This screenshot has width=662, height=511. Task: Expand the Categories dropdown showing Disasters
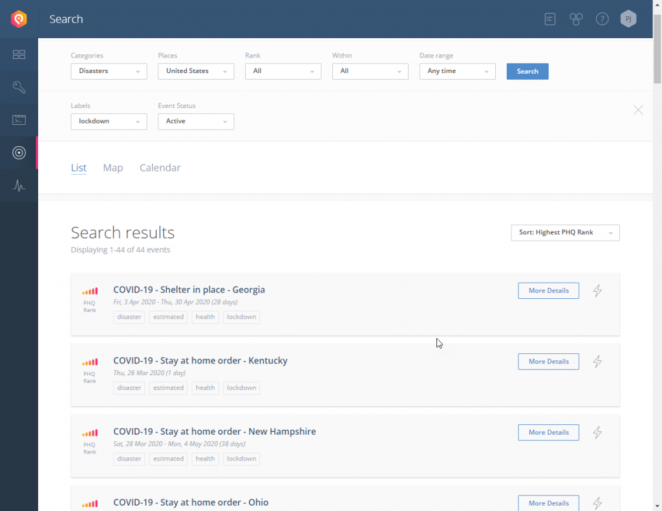click(109, 71)
